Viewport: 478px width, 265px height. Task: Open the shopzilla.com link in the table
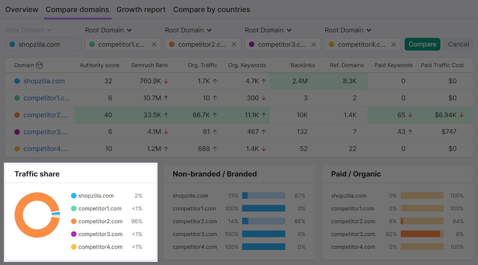coord(44,81)
